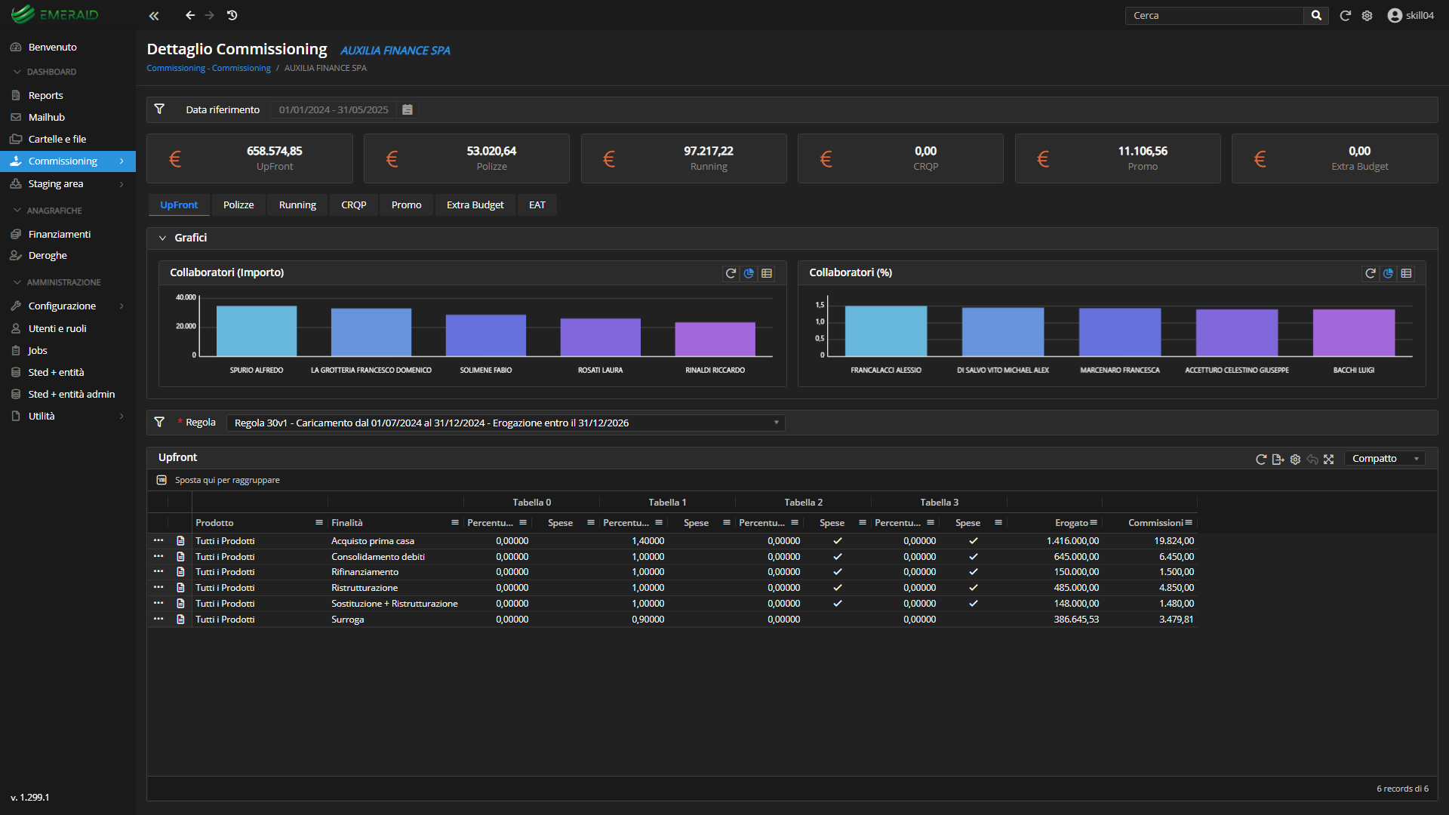
Task: Toggle Tabella 2 Spese check for Ristrutturazione
Action: click(838, 587)
